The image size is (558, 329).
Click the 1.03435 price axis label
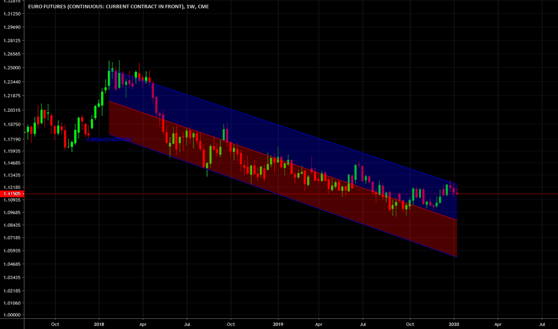12,278
